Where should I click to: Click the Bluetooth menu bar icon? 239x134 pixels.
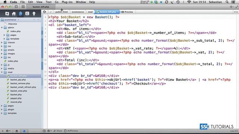point(183,2)
